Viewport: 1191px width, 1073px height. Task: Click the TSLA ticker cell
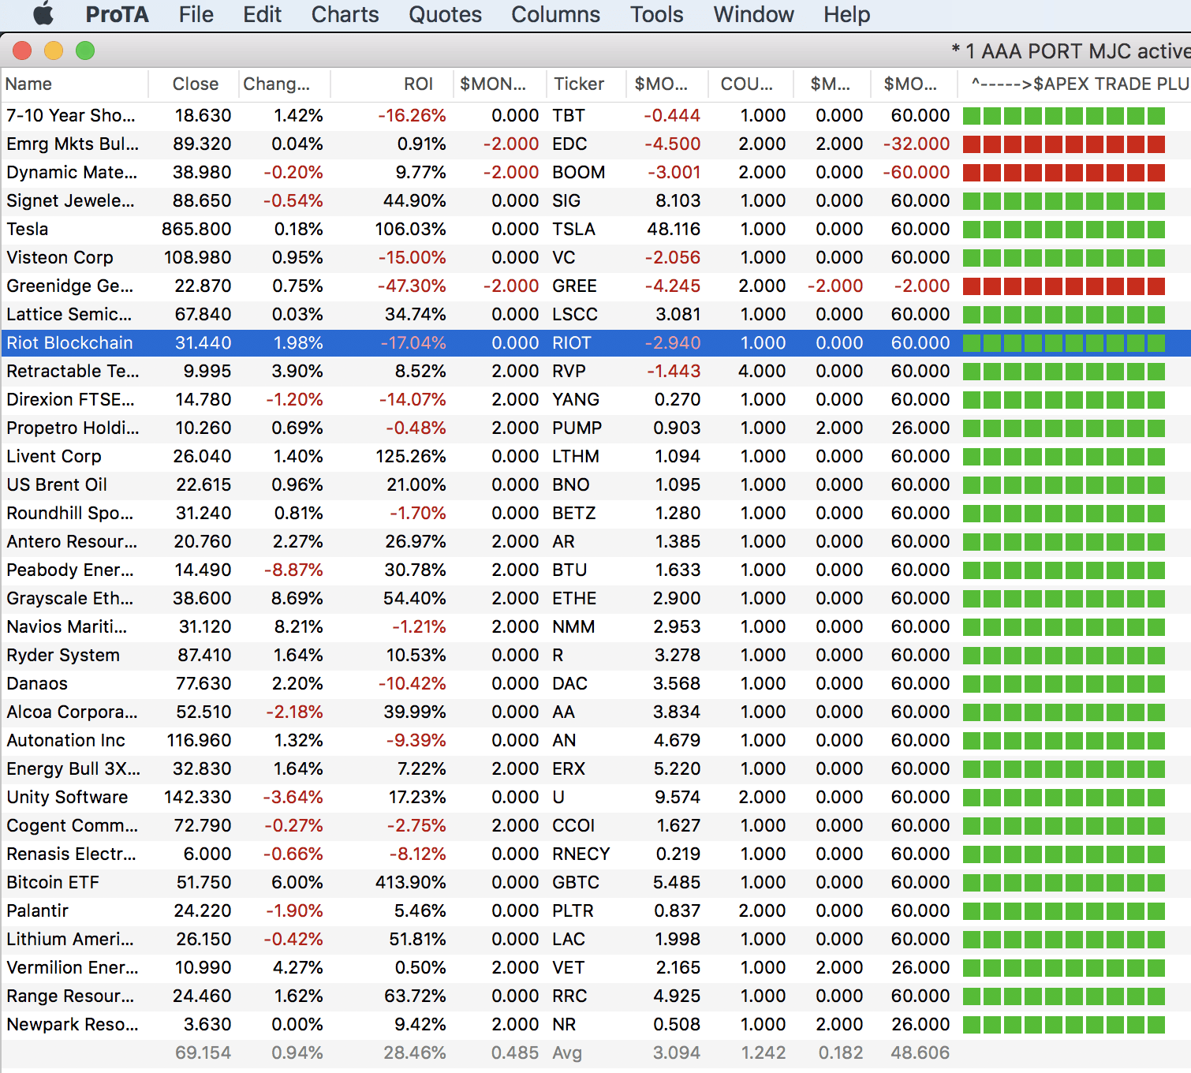pos(574,230)
